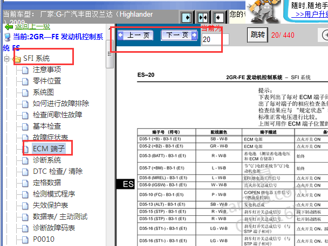Image resolution: width=328 pixels, height=246 pixels.
Task: Click the 2GR-FE 发动机控制系统 heading icon
Action: (x=7, y=37)
